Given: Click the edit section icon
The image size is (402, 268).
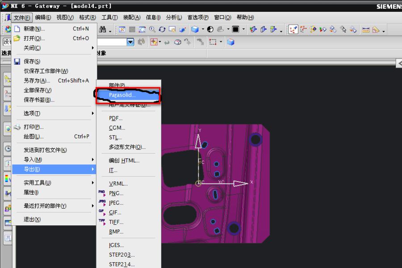Looking at the screenshot, I should coord(264,29).
